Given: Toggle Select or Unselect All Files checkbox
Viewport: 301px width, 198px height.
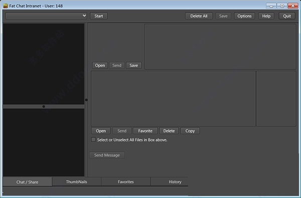Looking at the screenshot, I should [x=93, y=139].
